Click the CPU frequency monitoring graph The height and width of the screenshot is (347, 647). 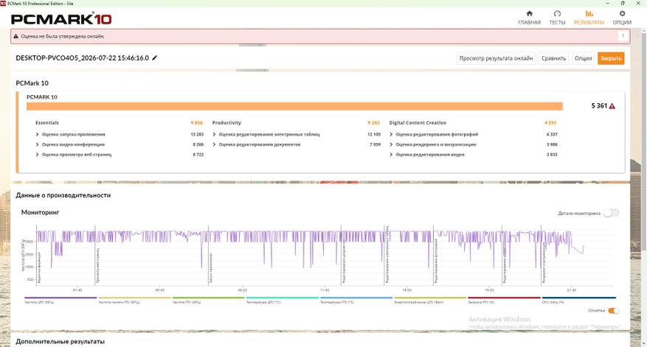tap(324, 256)
